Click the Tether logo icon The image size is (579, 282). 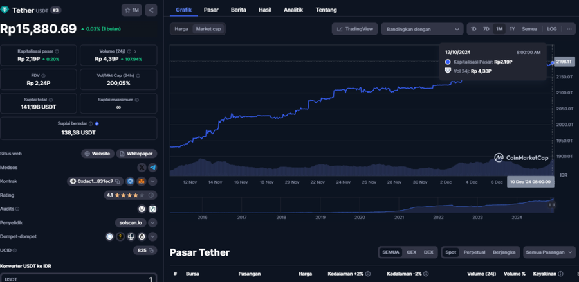(5, 10)
